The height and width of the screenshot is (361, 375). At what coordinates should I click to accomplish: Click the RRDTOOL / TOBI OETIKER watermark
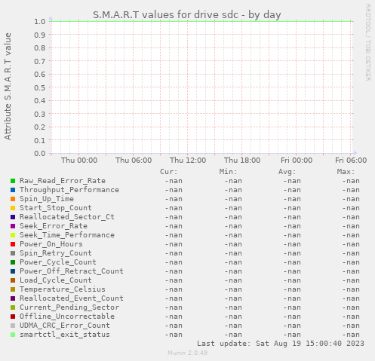pos(367,42)
